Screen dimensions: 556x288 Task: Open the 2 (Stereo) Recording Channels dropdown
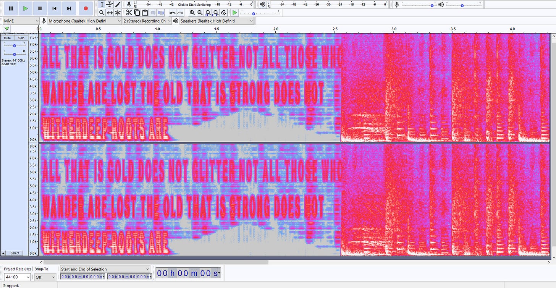point(147,21)
